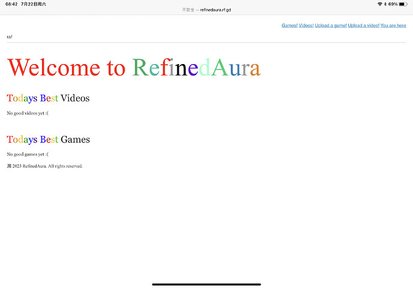Tap the battery icon in status bar

tap(403, 4)
